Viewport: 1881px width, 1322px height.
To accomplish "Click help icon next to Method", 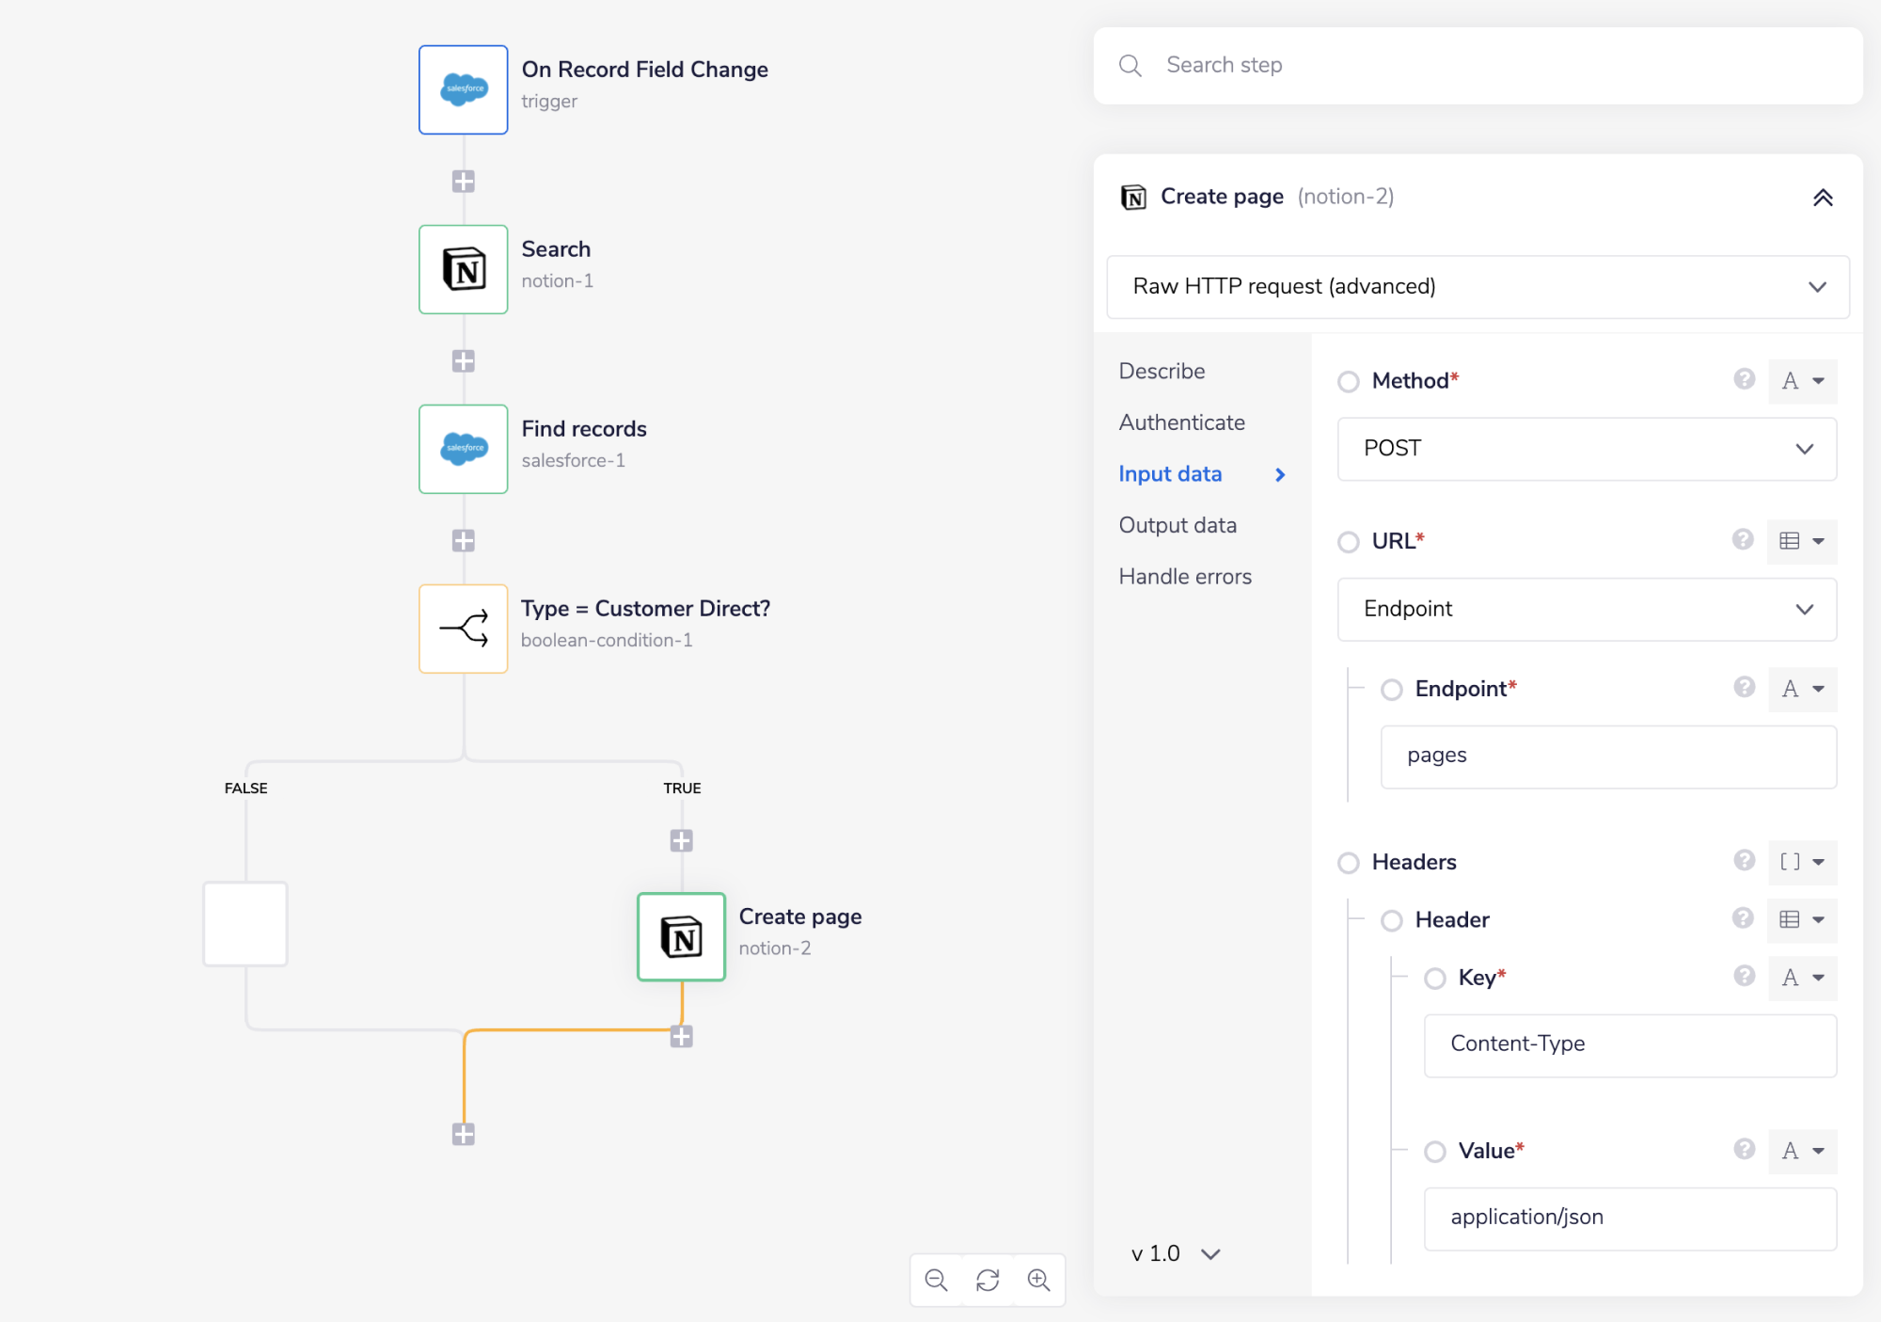I will tap(1744, 379).
